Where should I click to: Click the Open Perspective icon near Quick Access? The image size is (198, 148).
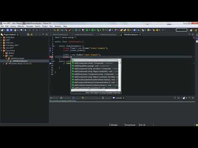coord(191,30)
